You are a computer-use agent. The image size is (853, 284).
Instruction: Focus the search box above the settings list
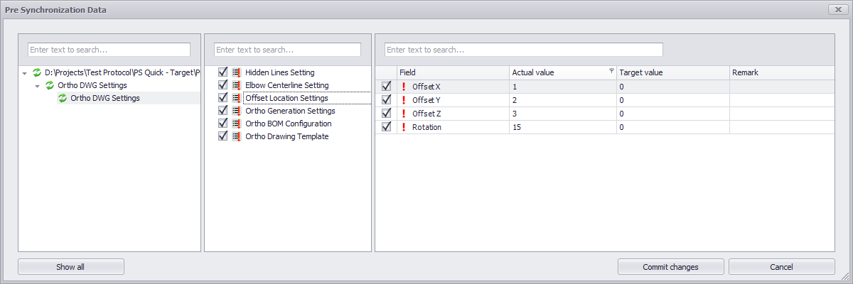[x=288, y=50]
